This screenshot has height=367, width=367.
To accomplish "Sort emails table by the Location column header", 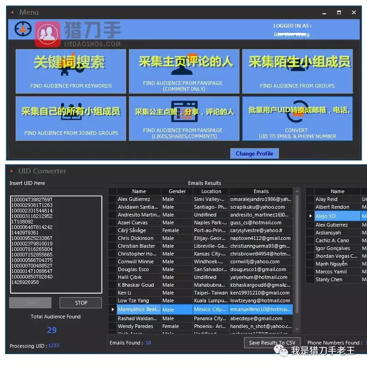I will tap(211, 191).
